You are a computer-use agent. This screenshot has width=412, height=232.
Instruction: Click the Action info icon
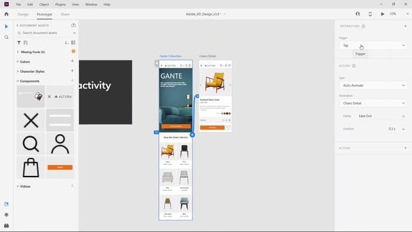pos(353,66)
